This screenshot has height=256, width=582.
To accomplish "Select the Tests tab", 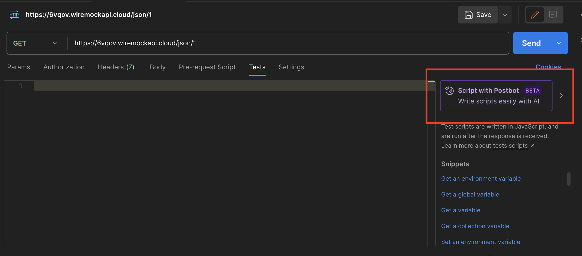I will [257, 67].
